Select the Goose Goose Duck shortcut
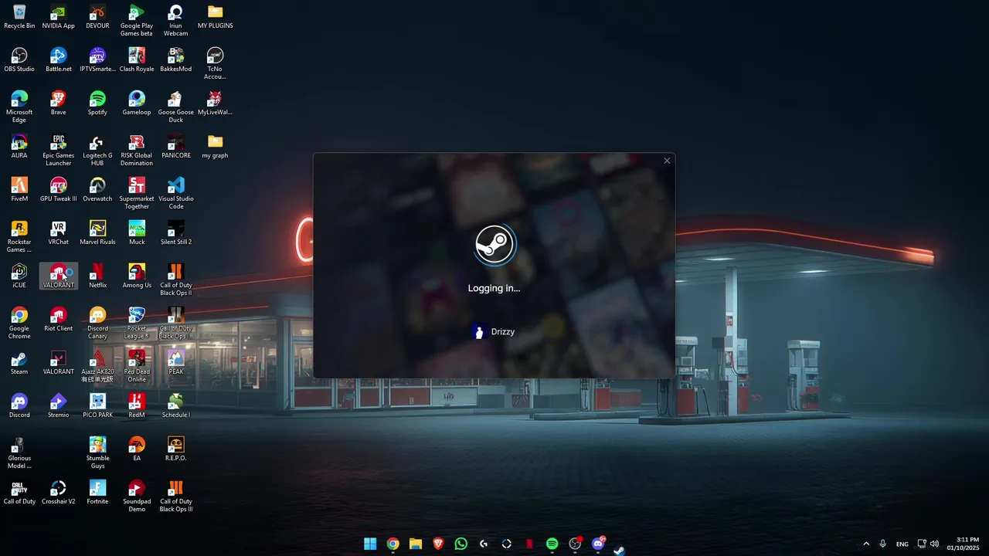 176,107
